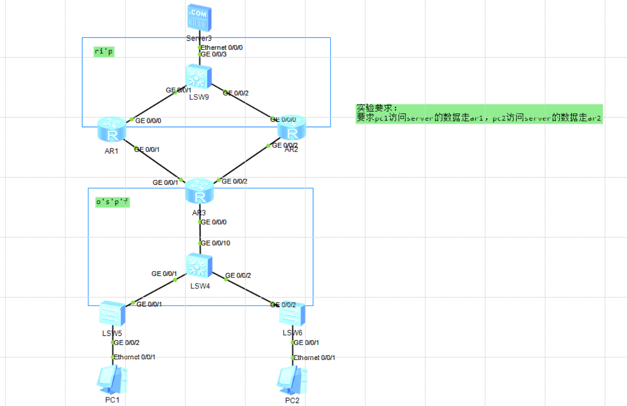Viewport: 627px width, 406px height.
Task: Select the AR2 router icon
Action: [x=292, y=128]
